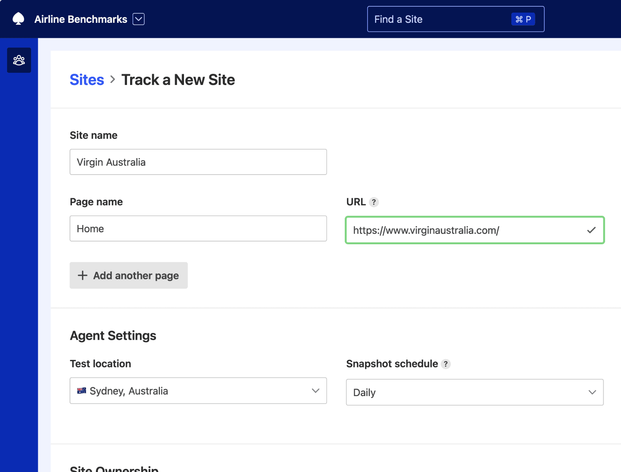This screenshot has height=472, width=621.
Task: Open the Test location dropdown
Action: 198,391
